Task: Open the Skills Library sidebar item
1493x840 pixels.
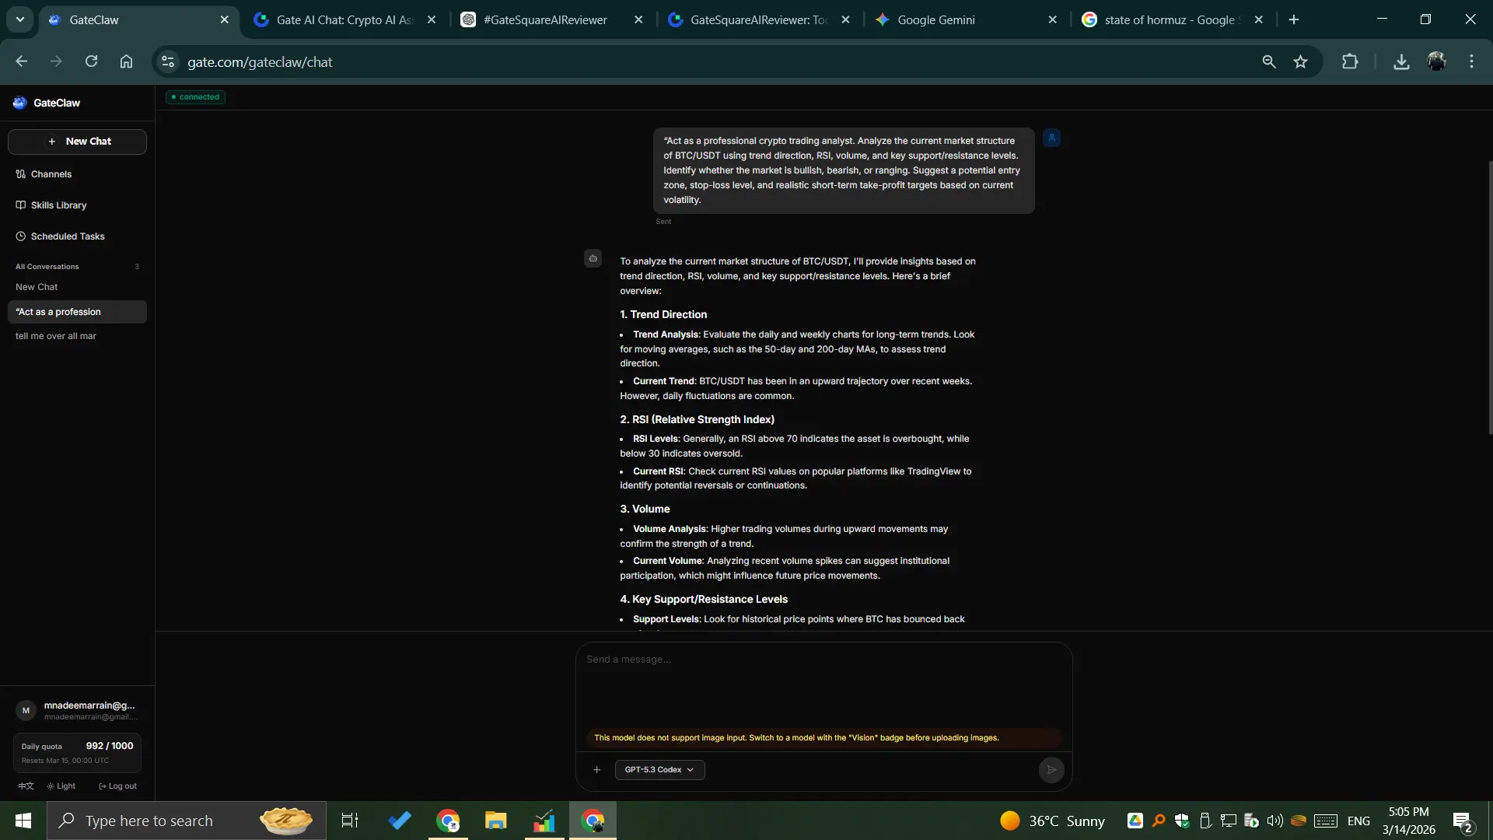Action: click(x=58, y=205)
